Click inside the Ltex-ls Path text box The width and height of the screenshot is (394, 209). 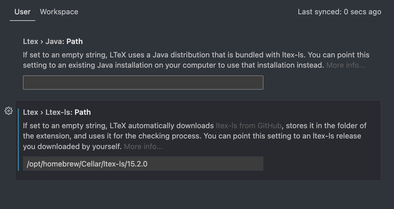[x=143, y=163]
